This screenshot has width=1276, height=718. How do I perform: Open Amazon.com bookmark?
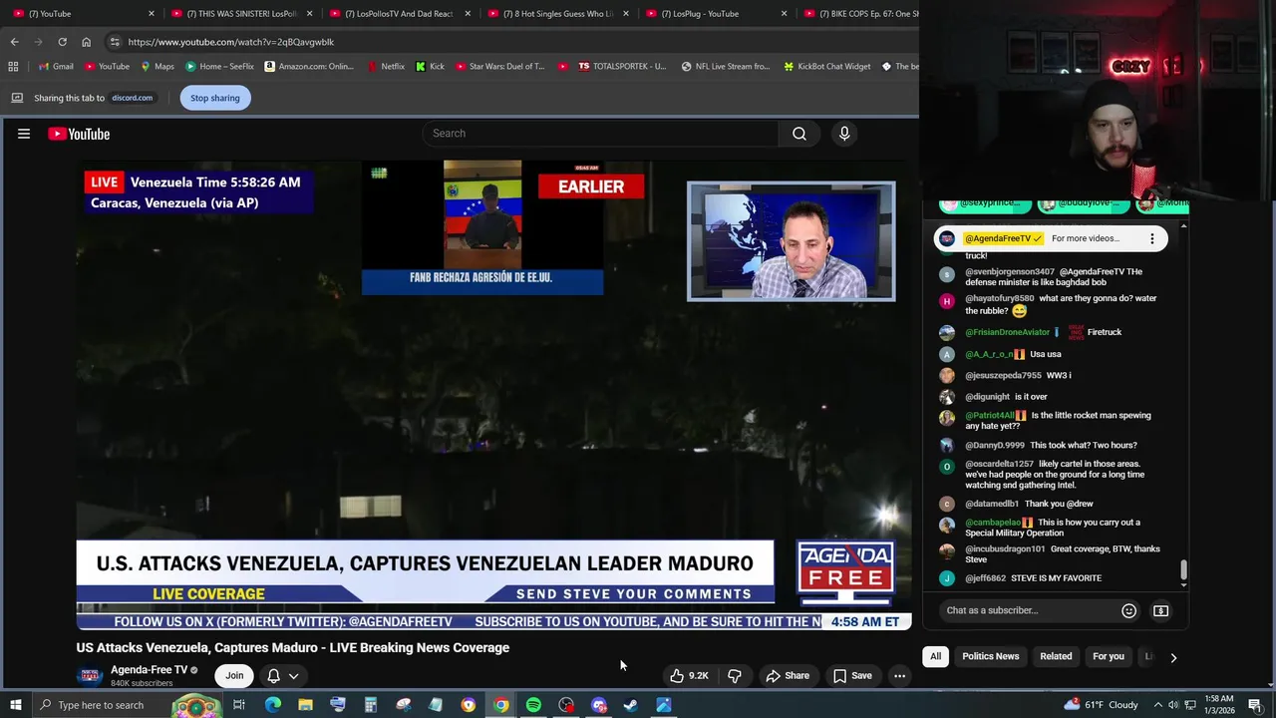pos(307,67)
